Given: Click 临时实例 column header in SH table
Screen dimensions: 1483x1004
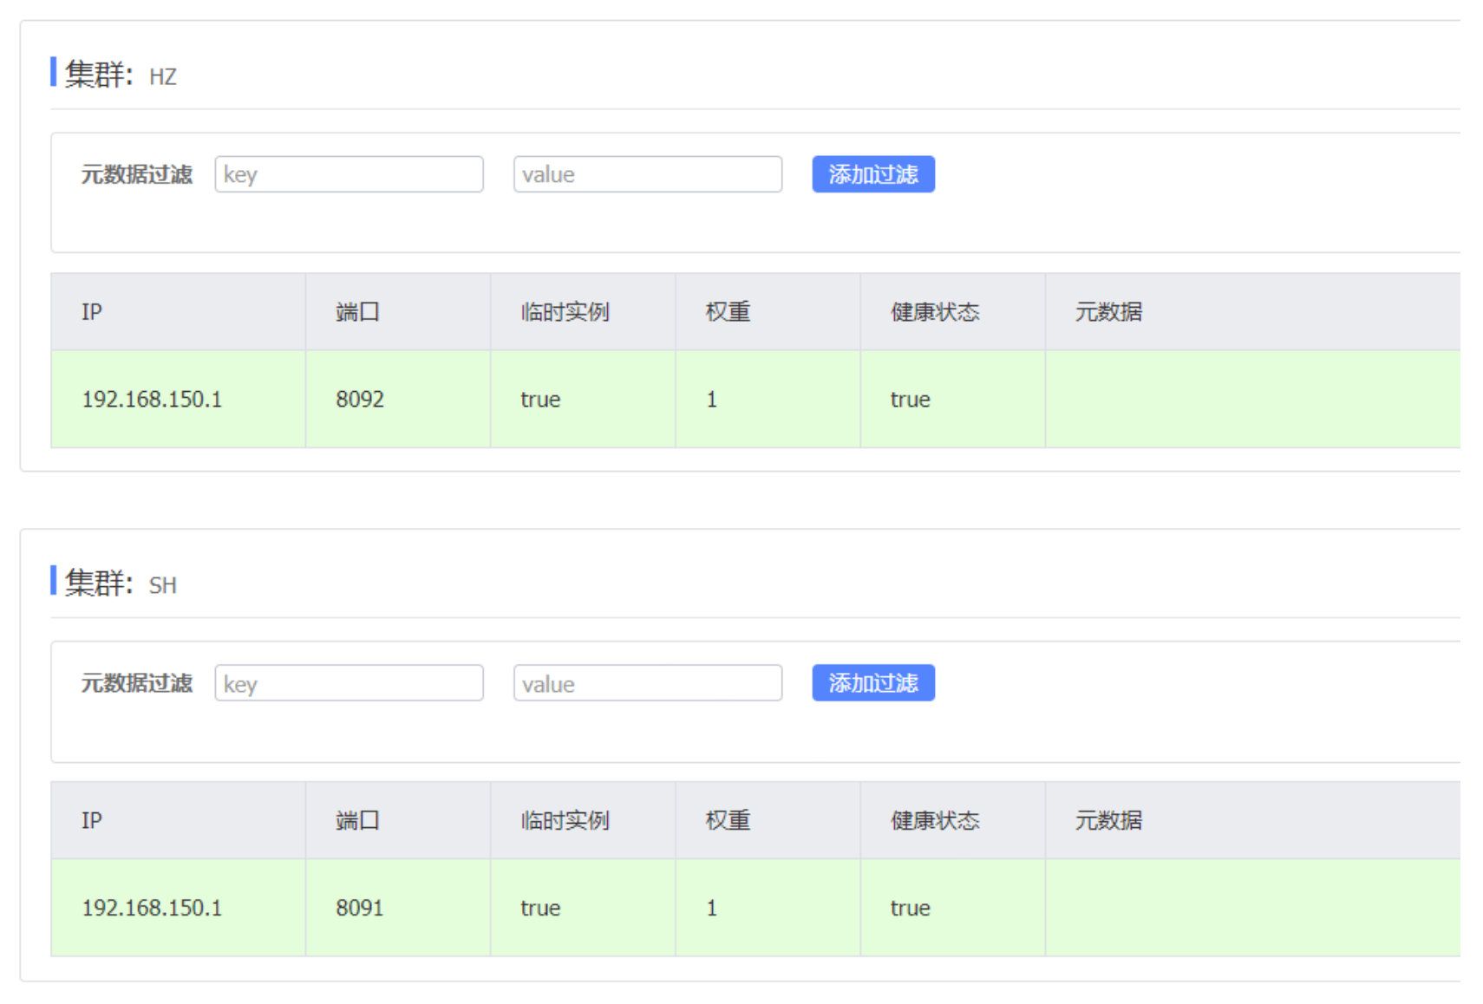Looking at the screenshot, I should (565, 820).
